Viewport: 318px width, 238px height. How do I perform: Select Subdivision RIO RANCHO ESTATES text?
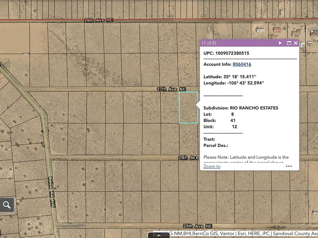tap(241, 108)
